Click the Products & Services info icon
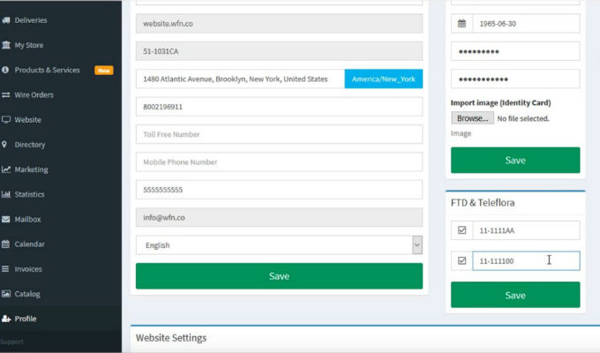Image resolution: width=600 pixels, height=353 pixels. [5, 70]
